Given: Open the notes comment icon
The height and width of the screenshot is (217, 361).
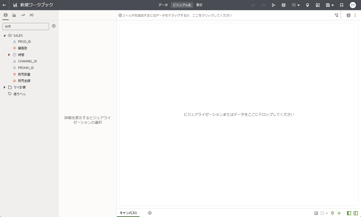Looking at the screenshot, I should point(294,5).
